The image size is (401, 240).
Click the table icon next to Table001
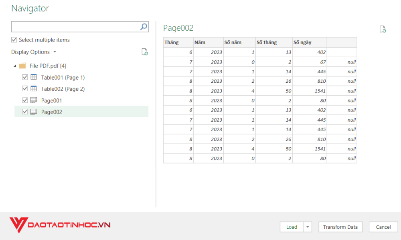(33, 77)
